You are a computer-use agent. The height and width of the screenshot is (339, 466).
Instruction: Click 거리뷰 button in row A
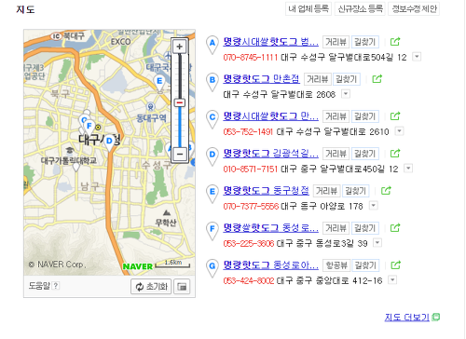point(336,42)
